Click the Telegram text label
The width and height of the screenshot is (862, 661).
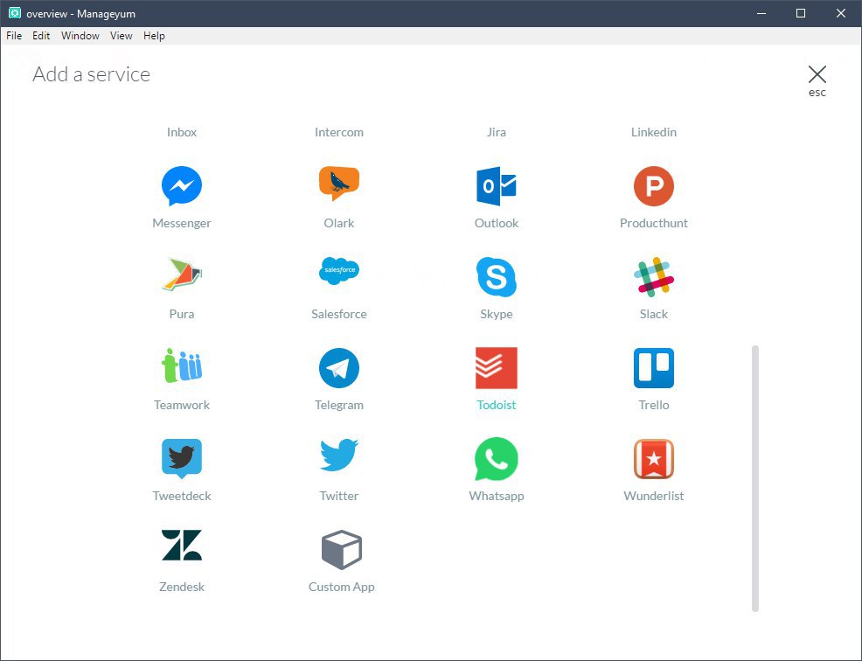(339, 406)
